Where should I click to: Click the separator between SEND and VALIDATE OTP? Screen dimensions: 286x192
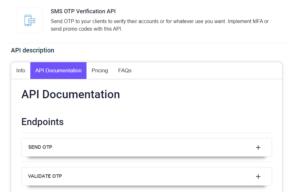pyautogui.click(x=147, y=162)
